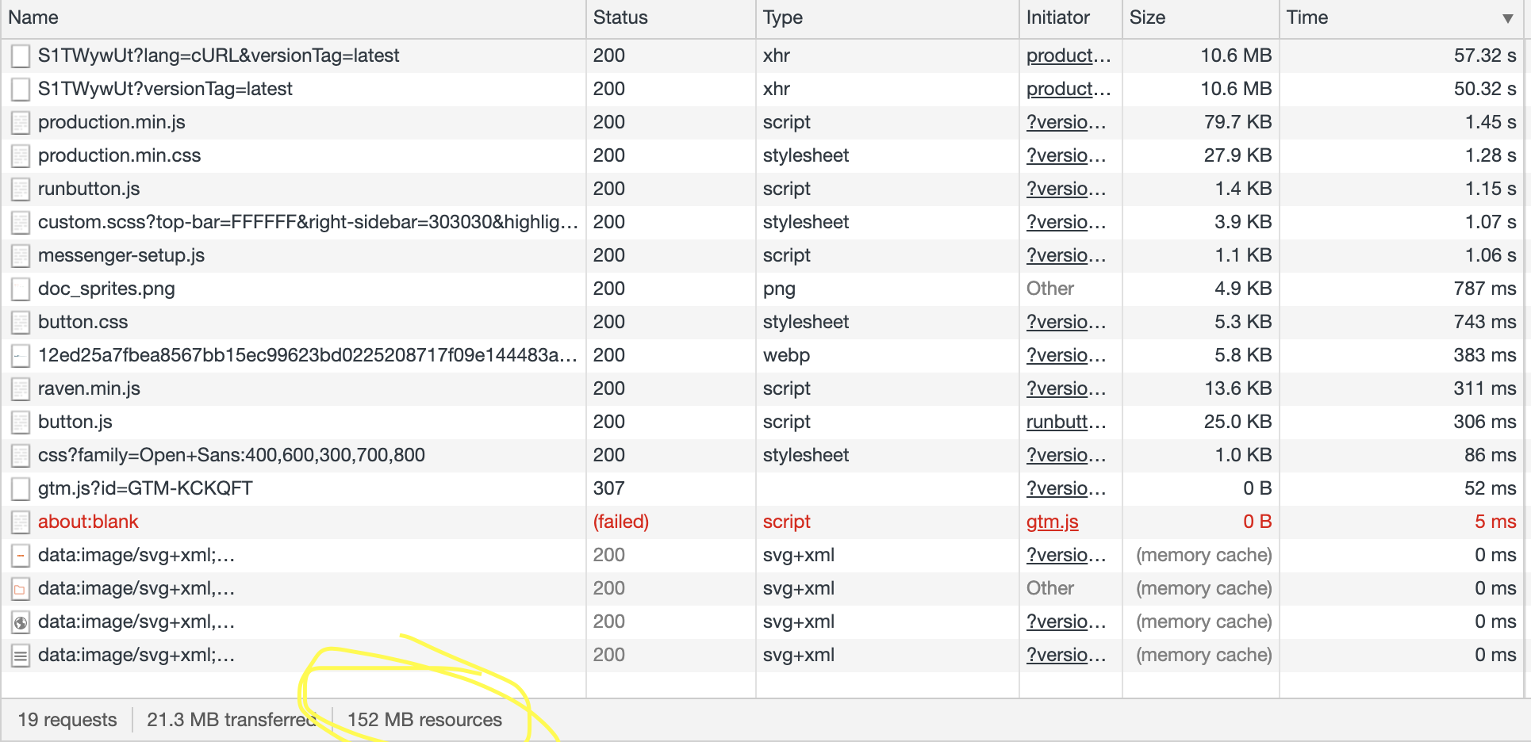This screenshot has height=742, width=1531.
Task: Click the stylesheet icon beside production.min.css
Action: coord(20,155)
